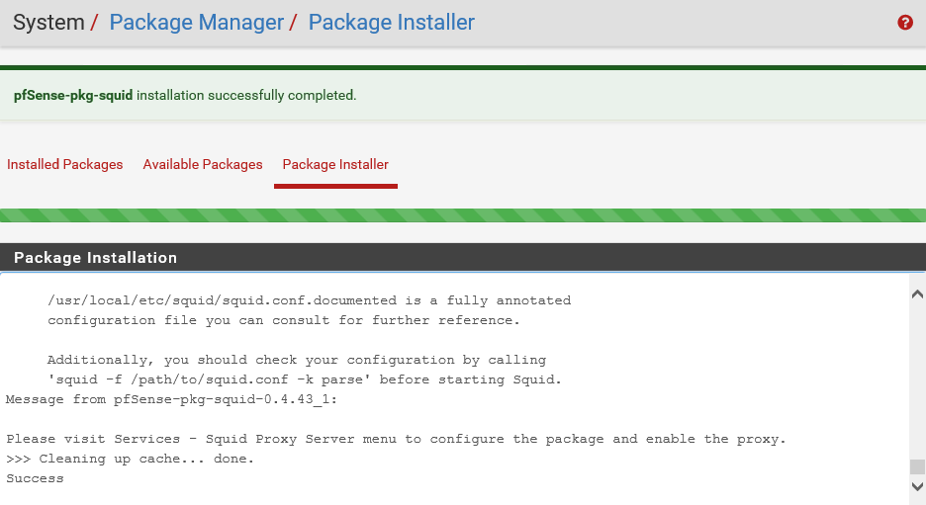
Task: Go to Package Manager breadcrumb link
Action: (196, 23)
